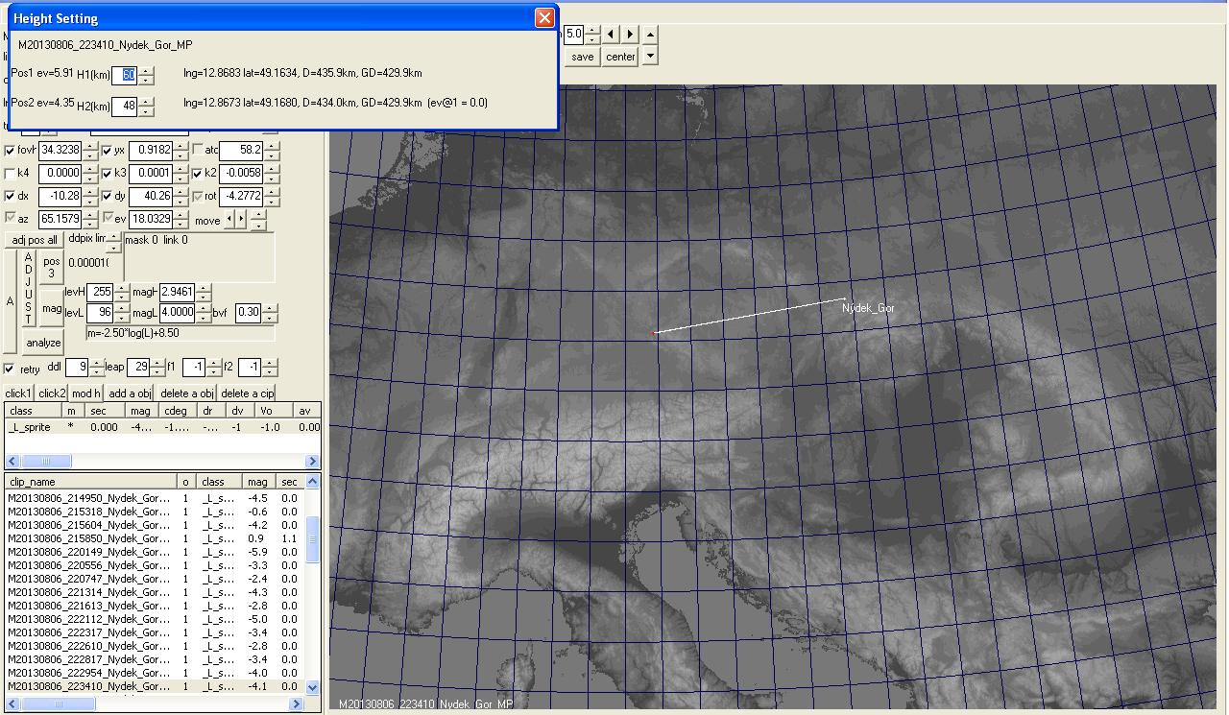Click the 'add a obj' button
Viewport: 1229px width, 715px height.
(x=130, y=393)
